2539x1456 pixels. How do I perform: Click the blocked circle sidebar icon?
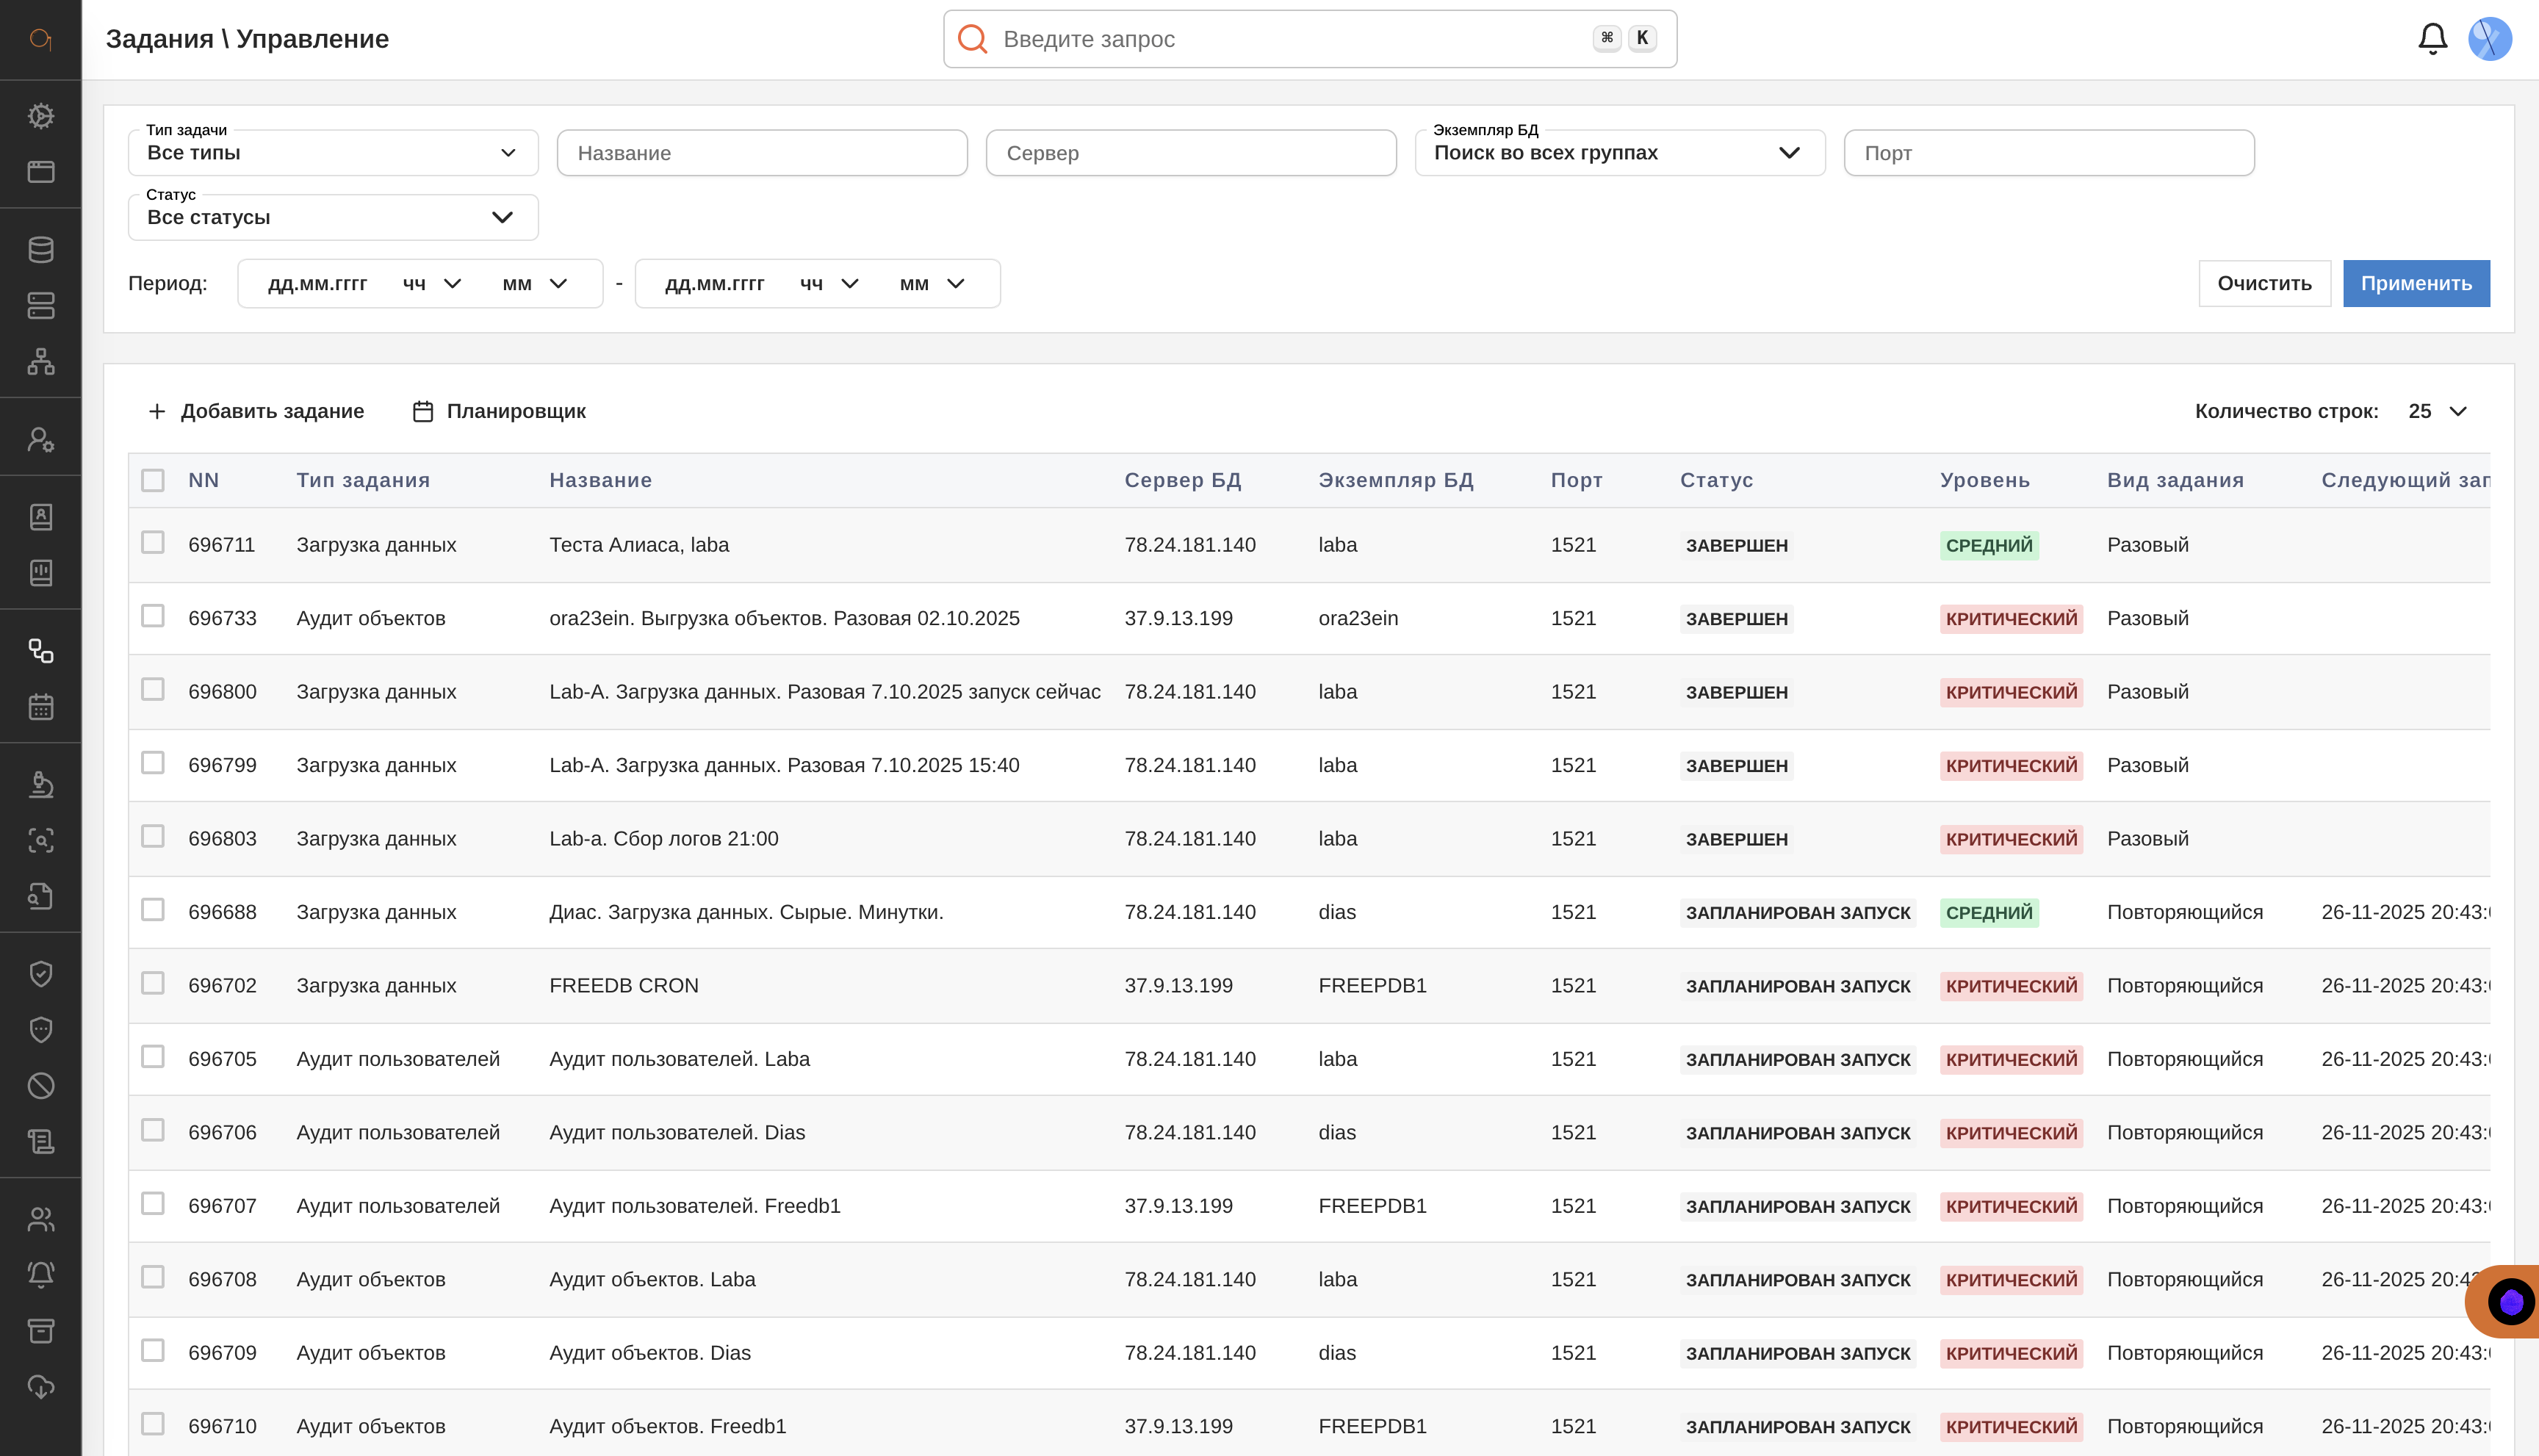click(x=41, y=1085)
